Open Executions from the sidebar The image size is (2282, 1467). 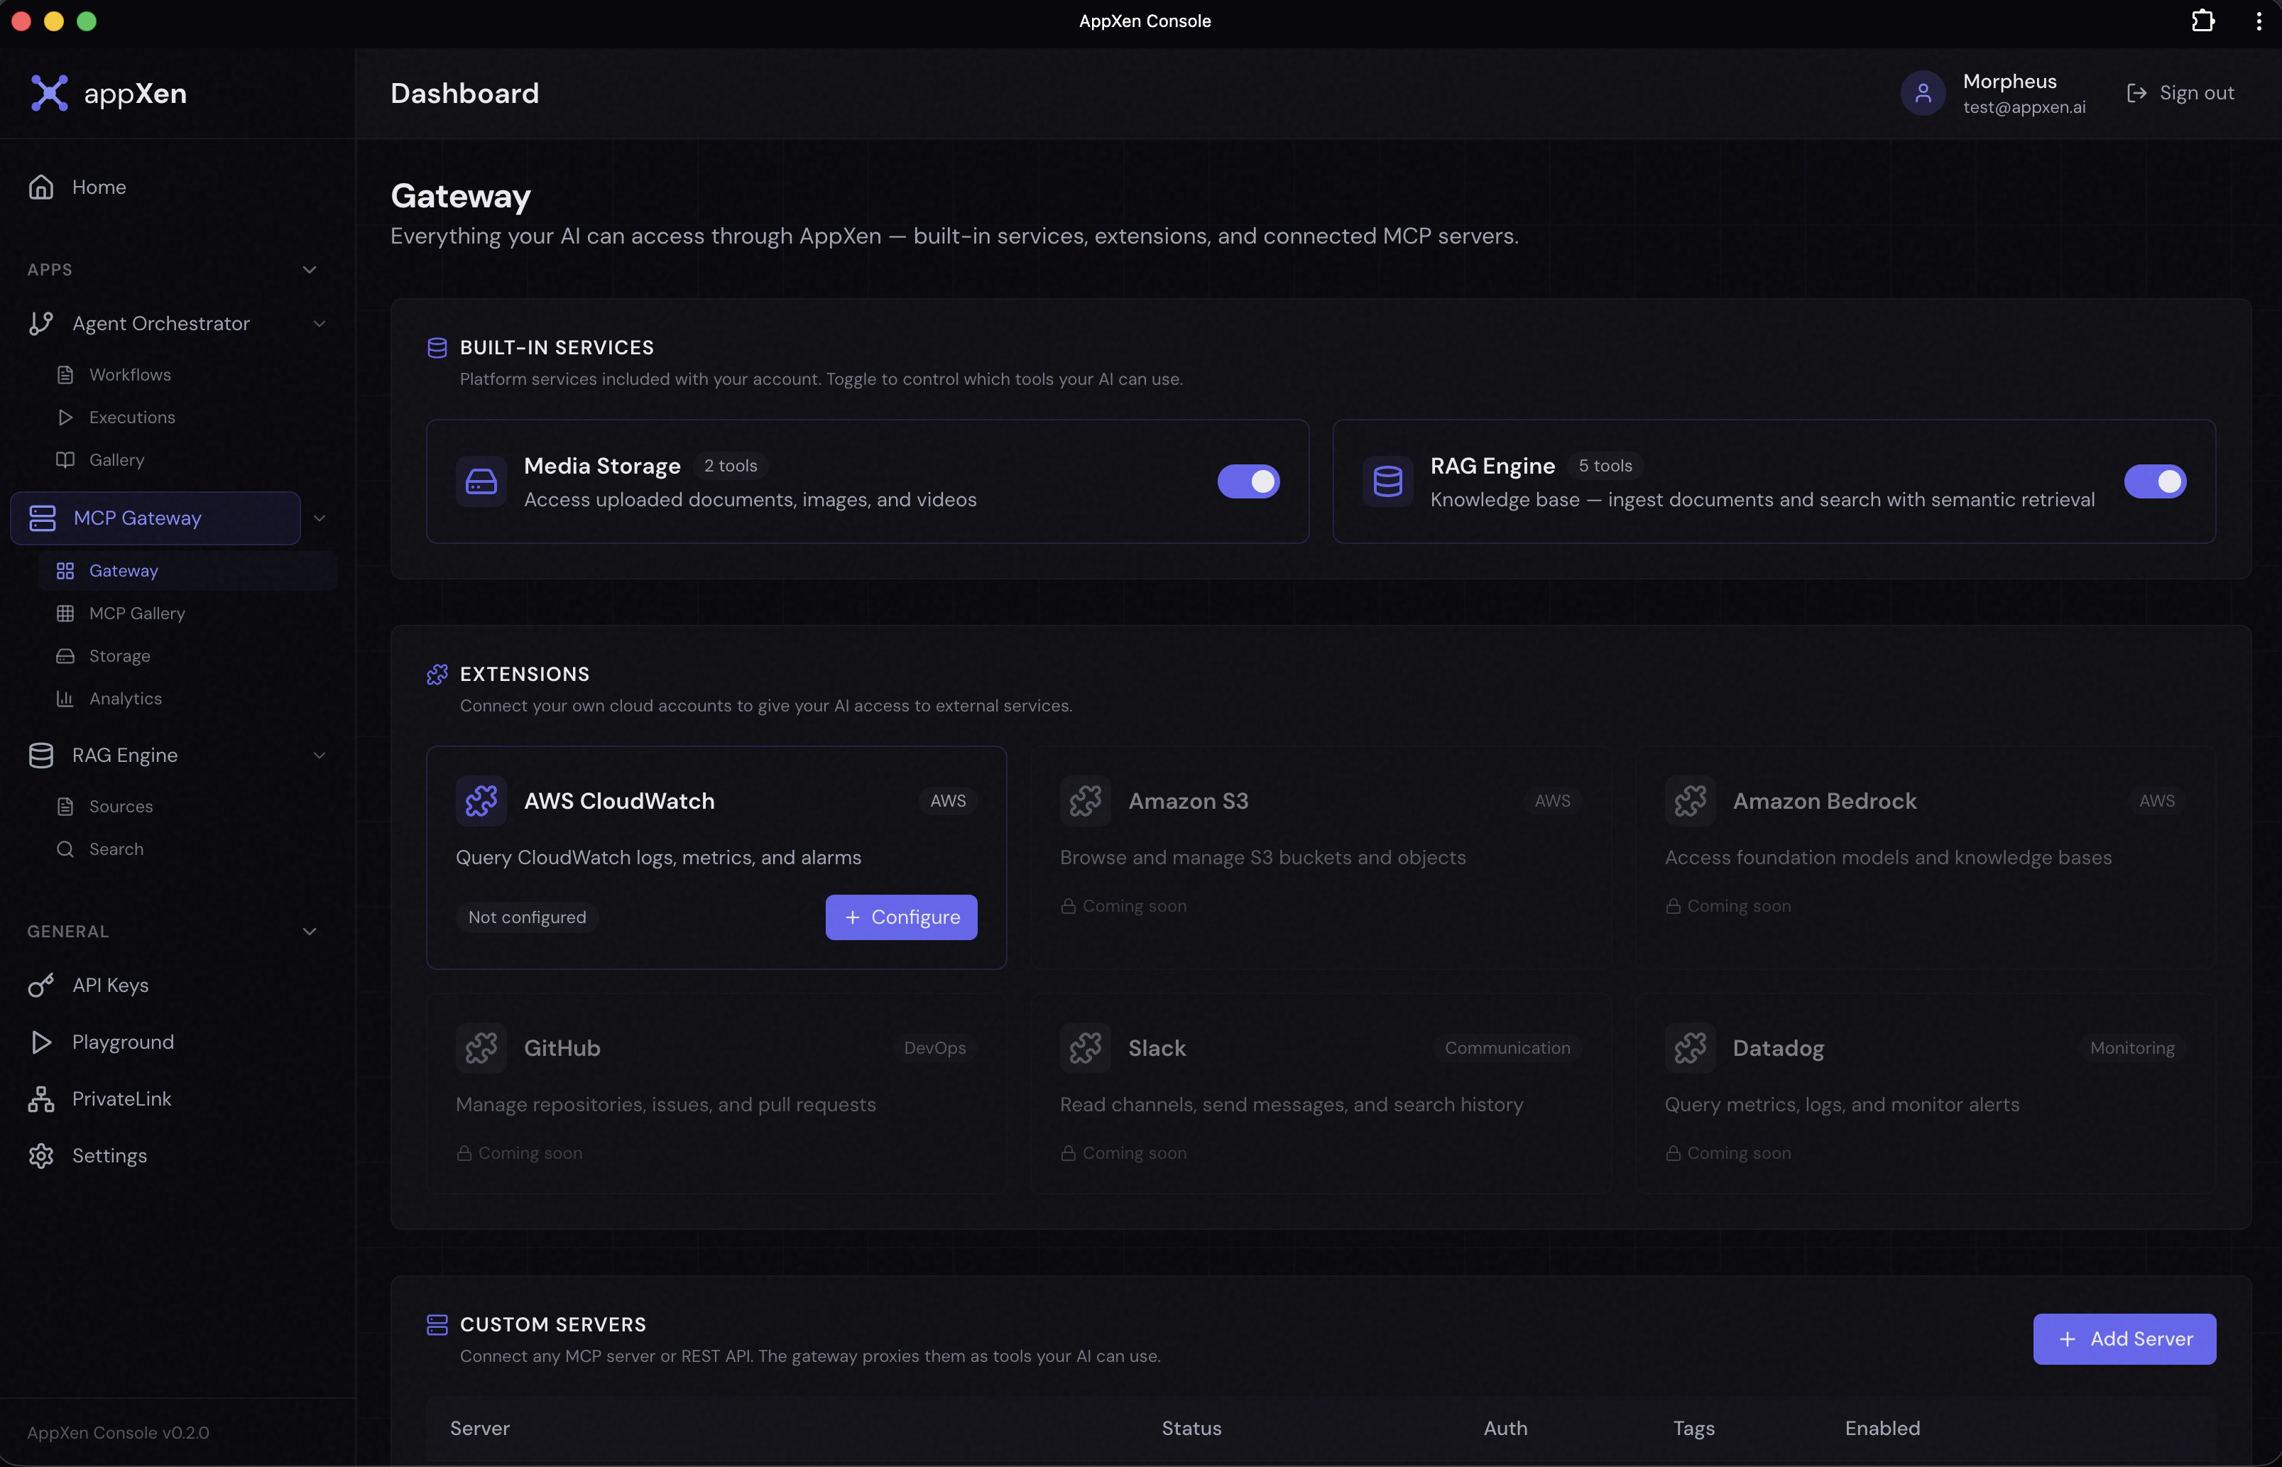point(131,418)
